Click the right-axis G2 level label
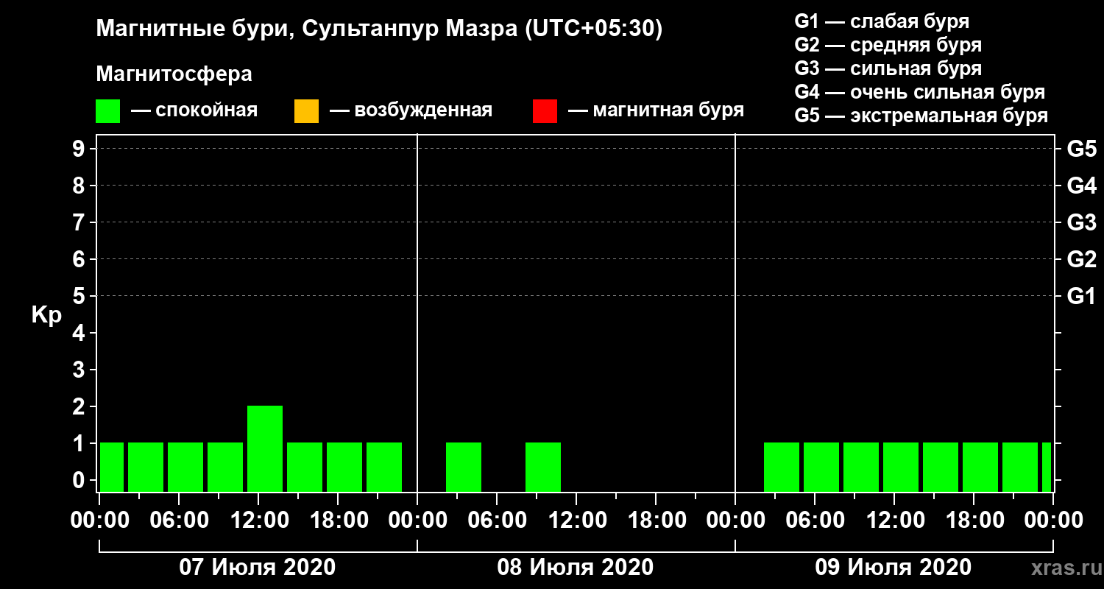 point(1082,259)
